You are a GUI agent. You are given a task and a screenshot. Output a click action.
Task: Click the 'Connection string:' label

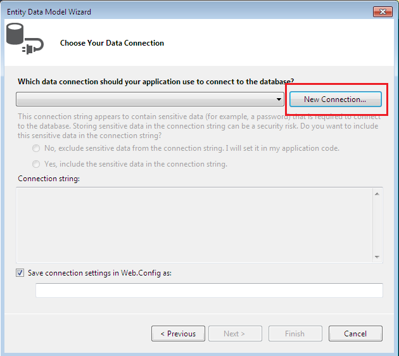(x=49, y=179)
